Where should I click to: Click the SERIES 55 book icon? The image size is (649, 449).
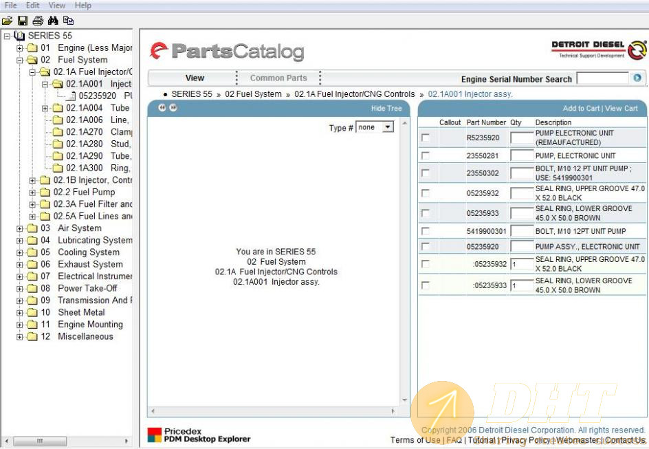(19, 36)
